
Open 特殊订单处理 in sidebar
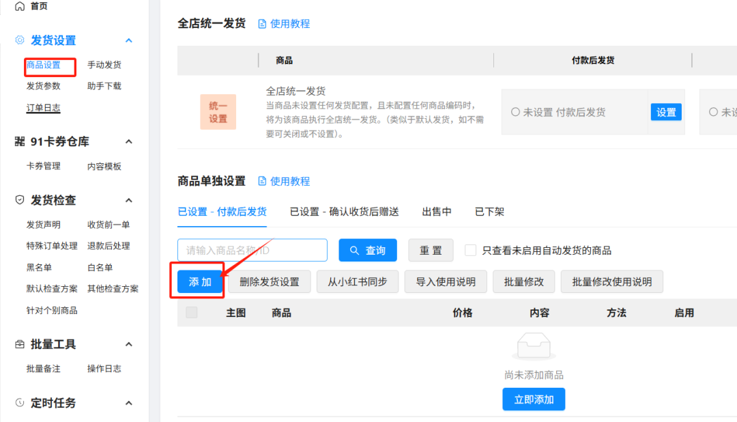click(x=52, y=246)
